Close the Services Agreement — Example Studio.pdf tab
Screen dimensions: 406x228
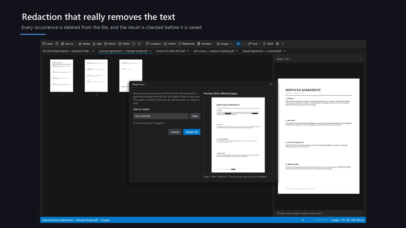coord(151,51)
